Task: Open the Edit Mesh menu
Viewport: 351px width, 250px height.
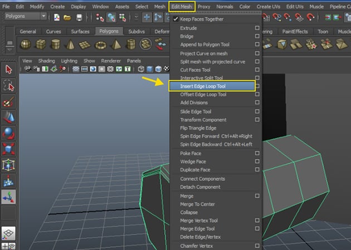Action: [x=182, y=7]
